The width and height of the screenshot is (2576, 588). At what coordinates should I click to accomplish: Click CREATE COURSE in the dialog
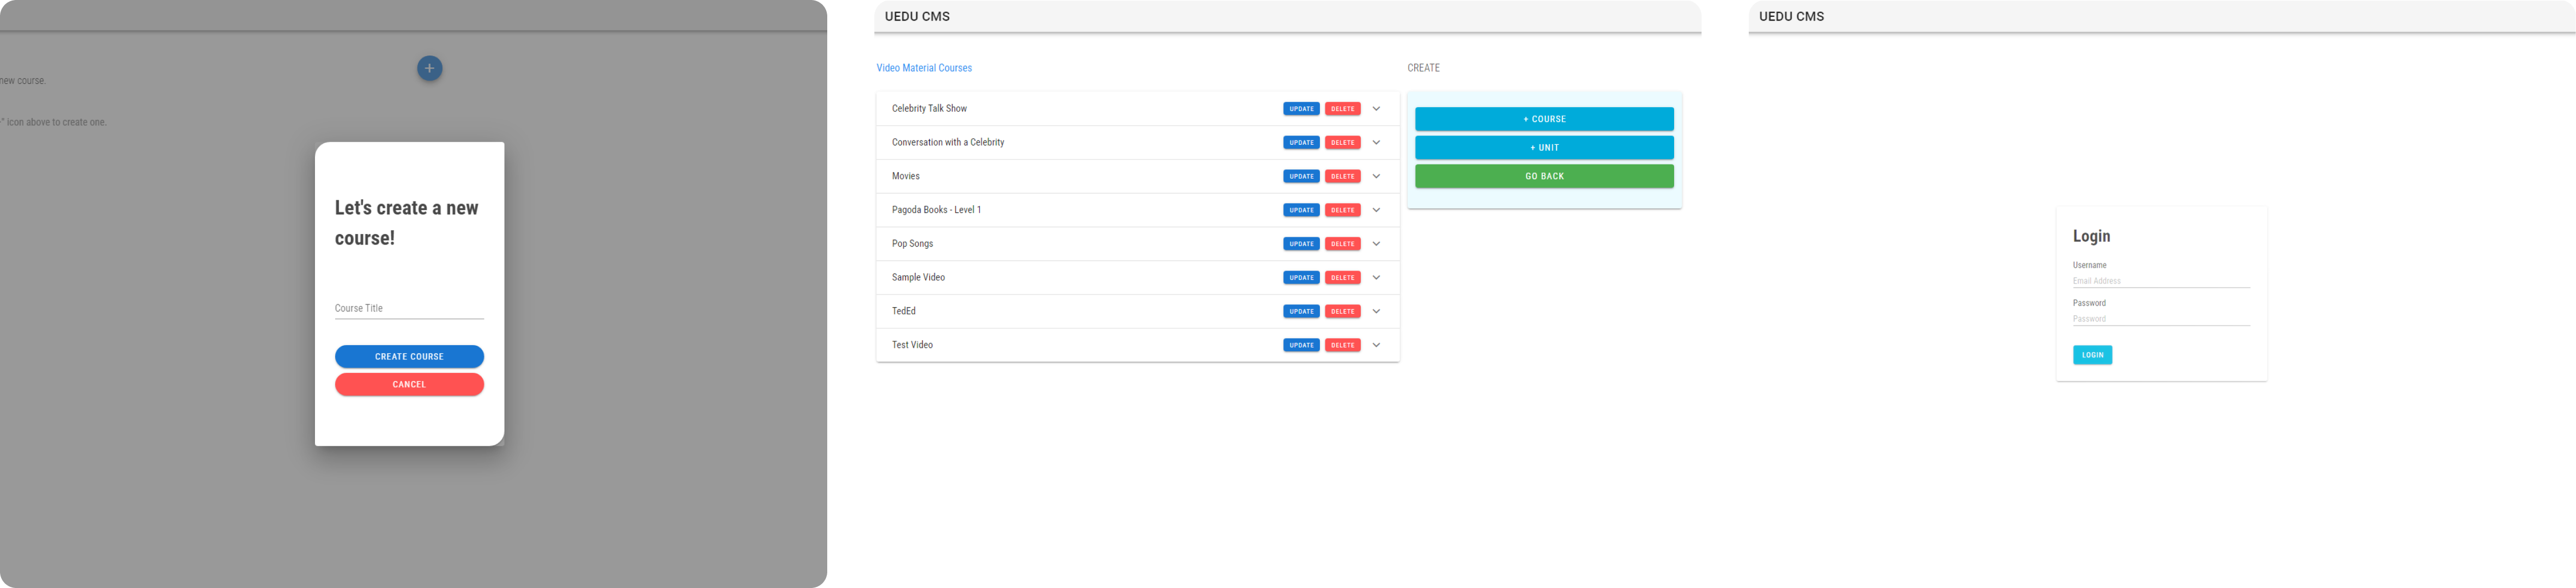409,357
